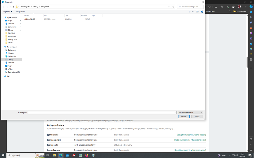Go up one folder with the Up arrow
The height and width of the screenshot is (158, 254).
tap(13, 7)
